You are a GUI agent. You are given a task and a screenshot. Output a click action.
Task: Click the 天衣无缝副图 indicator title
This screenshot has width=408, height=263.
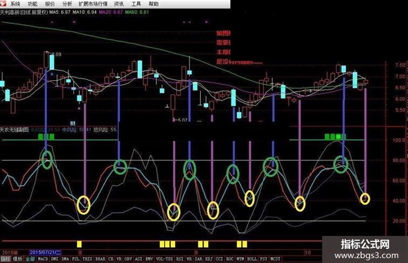(x=14, y=130)
